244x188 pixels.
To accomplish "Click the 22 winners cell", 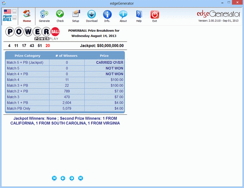I will [67, 85].
